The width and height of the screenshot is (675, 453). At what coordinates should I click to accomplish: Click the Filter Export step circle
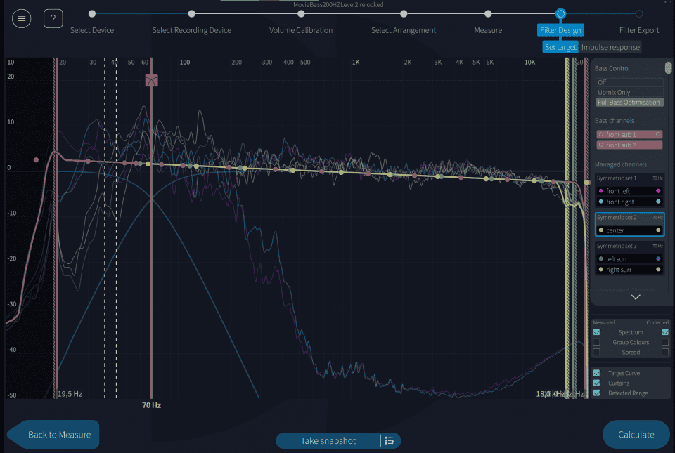[x=638, y=13]
